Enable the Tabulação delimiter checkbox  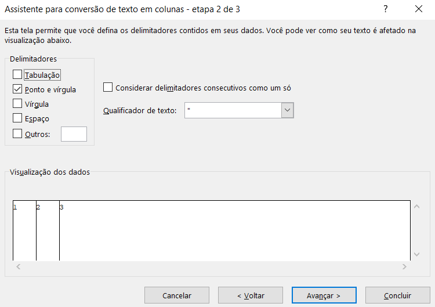point(17,74)
